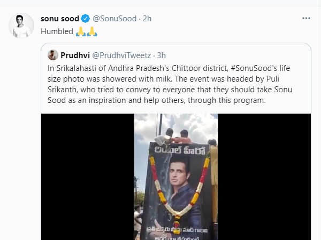Click the second folded hands emoji

[91, 31]
